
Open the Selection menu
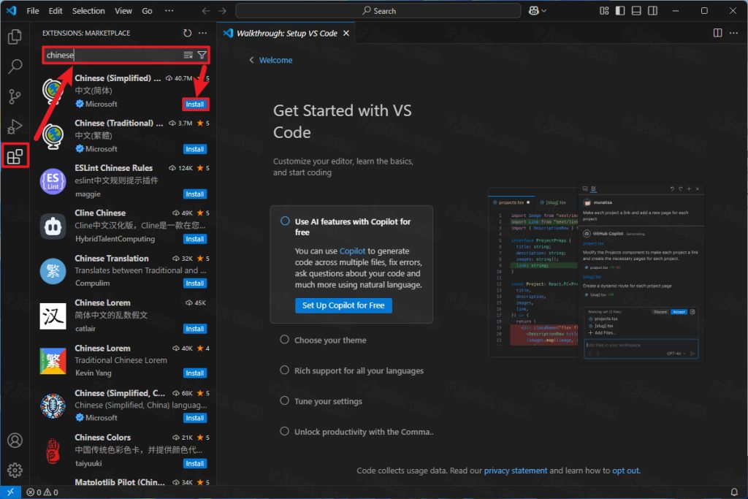pos(88,11)
